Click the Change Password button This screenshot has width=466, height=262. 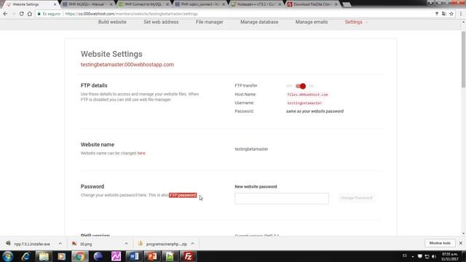[x=356, y=198]
